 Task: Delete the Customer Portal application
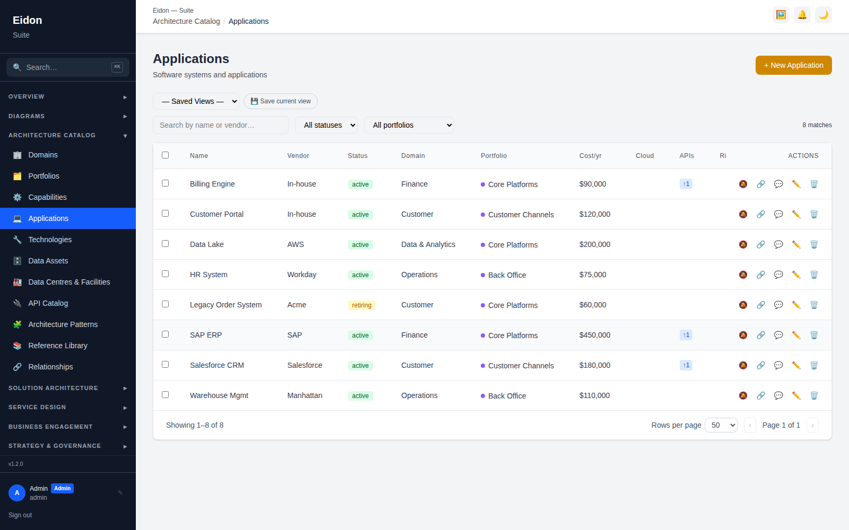point(814,214)
